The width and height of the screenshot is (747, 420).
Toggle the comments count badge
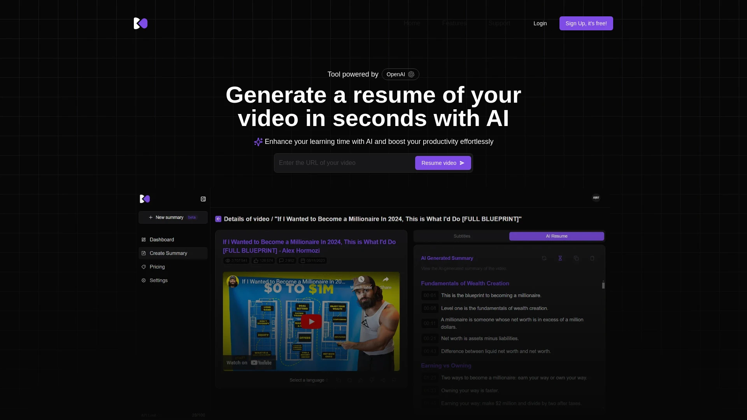point(286,261)
